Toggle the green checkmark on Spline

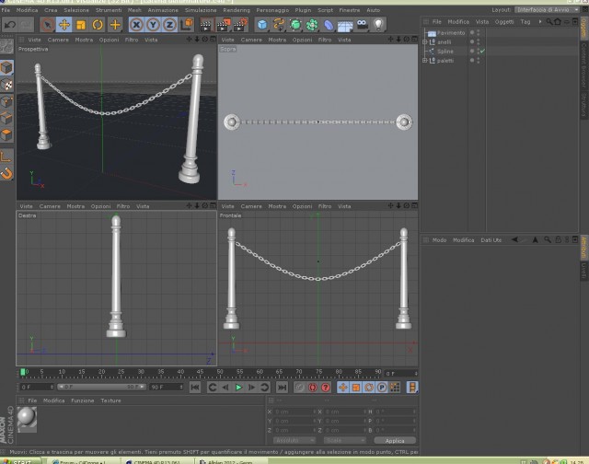pyautogui.click(x=482, y=51)
